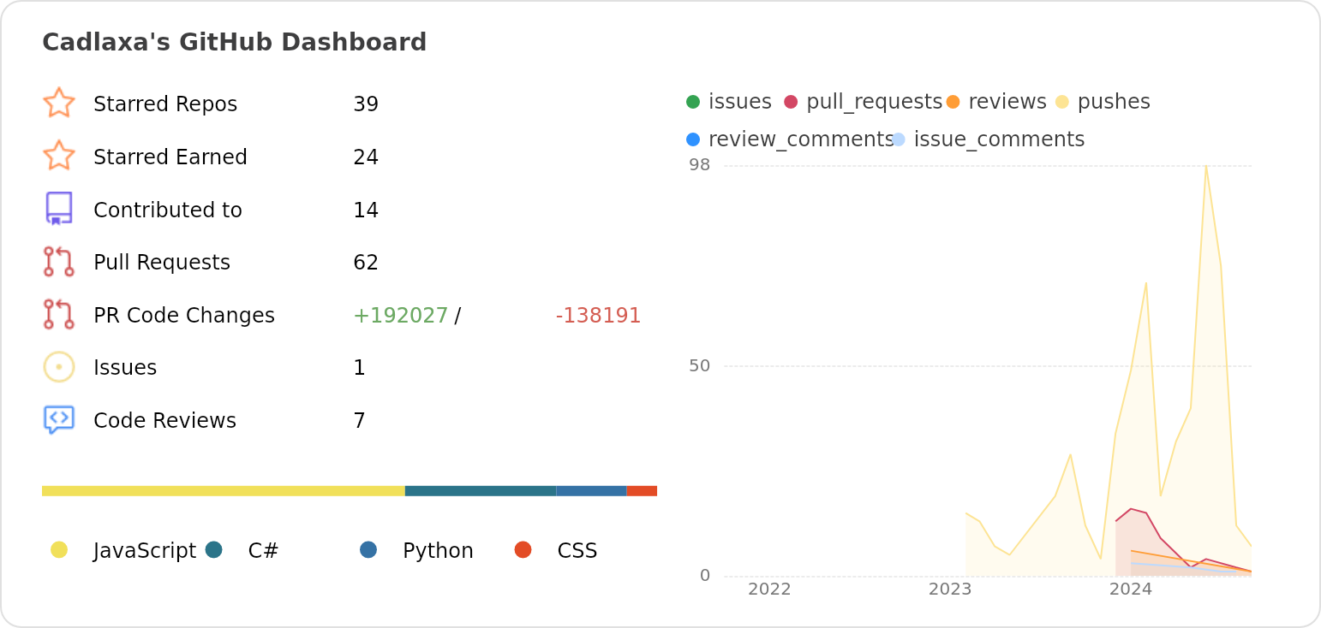Click the "Starred Repos" label
The image size is (1321, 628).
[x=165, y=104]
